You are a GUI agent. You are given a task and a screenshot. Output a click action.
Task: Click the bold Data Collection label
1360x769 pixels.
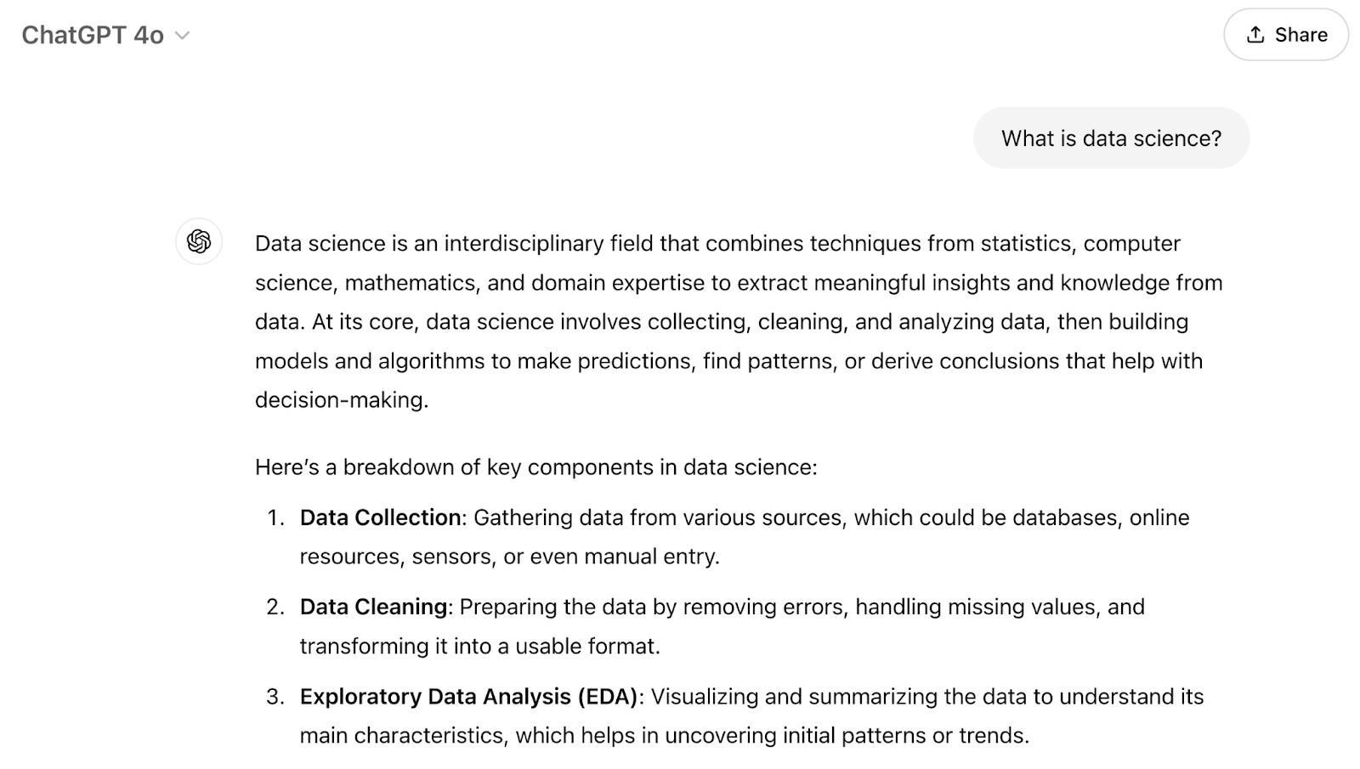click(x=379, y=517)
